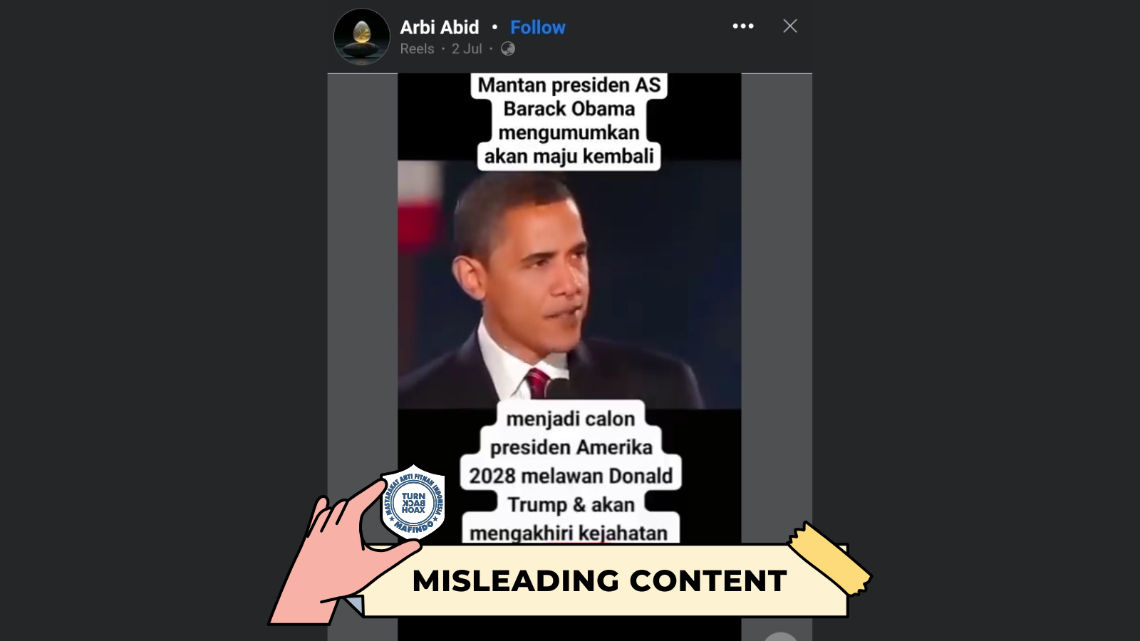Click the MISLEADING CONTENT banner
Screen dimensions: 1140x641
pos(599,580)
